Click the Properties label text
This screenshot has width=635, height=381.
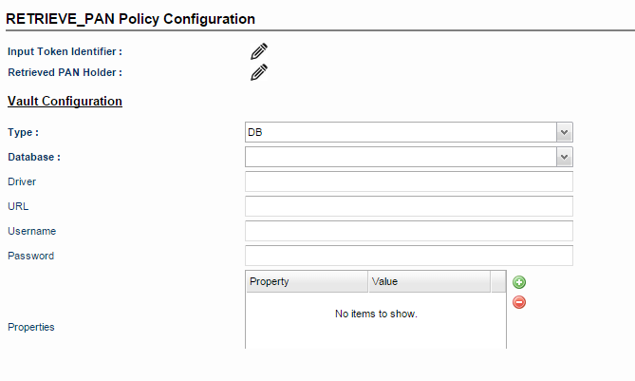point(30,327)
